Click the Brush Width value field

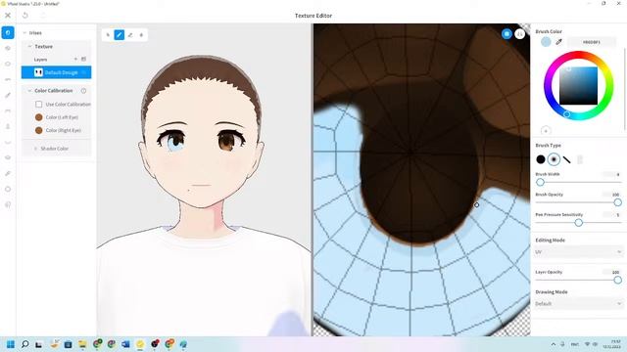click(612, 174)
